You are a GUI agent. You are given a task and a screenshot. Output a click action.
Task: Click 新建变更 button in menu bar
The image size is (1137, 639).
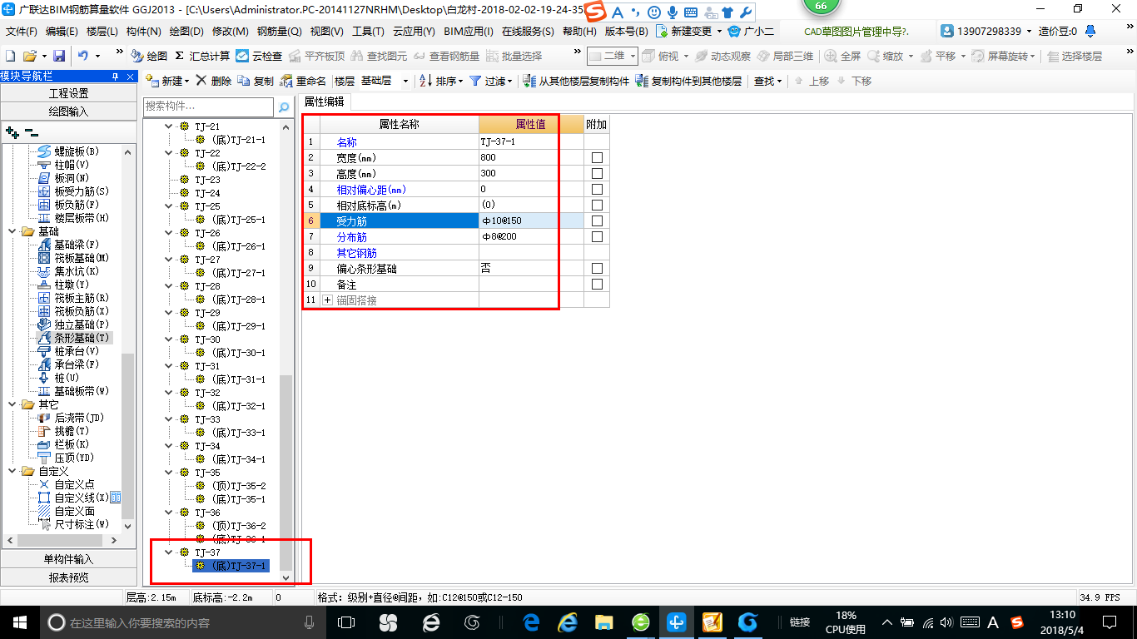(x=689, y=32)
